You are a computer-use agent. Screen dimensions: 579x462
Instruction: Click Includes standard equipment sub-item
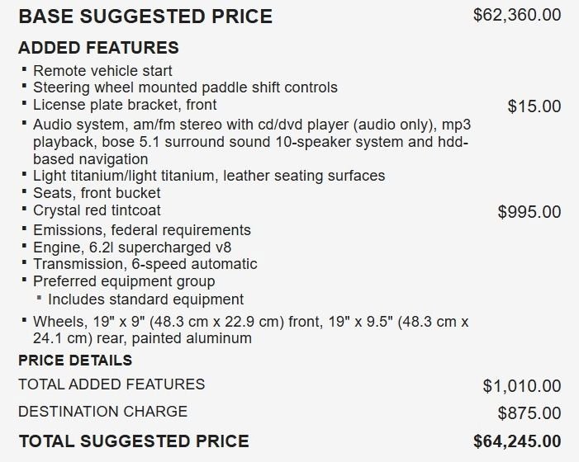tap(146, 299)
